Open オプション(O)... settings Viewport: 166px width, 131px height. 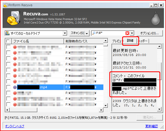coord(150,33)
